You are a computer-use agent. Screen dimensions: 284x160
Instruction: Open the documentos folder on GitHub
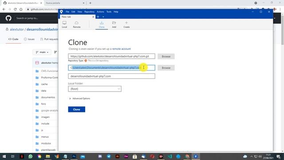[x=48, y=97]
